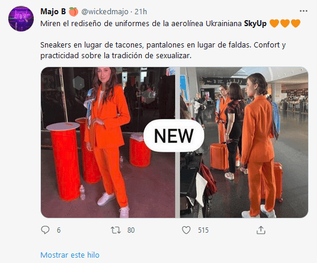Image resolution: width=317 pixels, height=263 pixels.
Task: Open right airport photo of uniforms
Action: [244, 142]
